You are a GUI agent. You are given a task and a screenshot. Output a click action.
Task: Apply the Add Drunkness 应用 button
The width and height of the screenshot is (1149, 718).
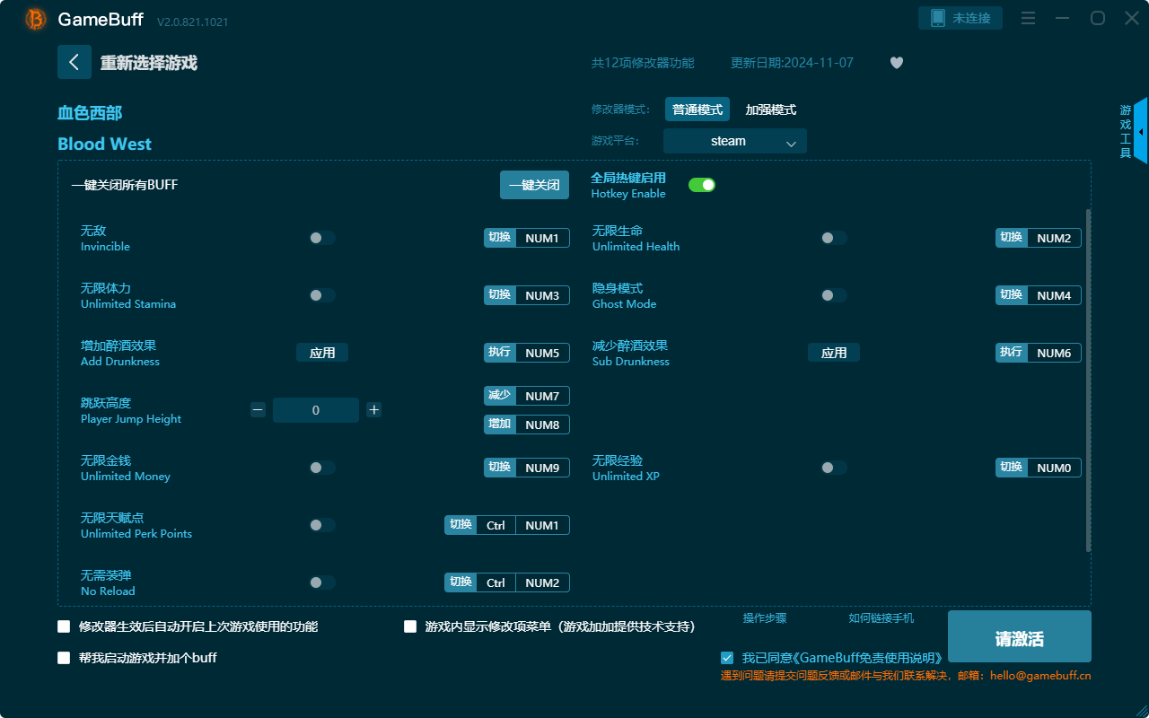point(322,352)
